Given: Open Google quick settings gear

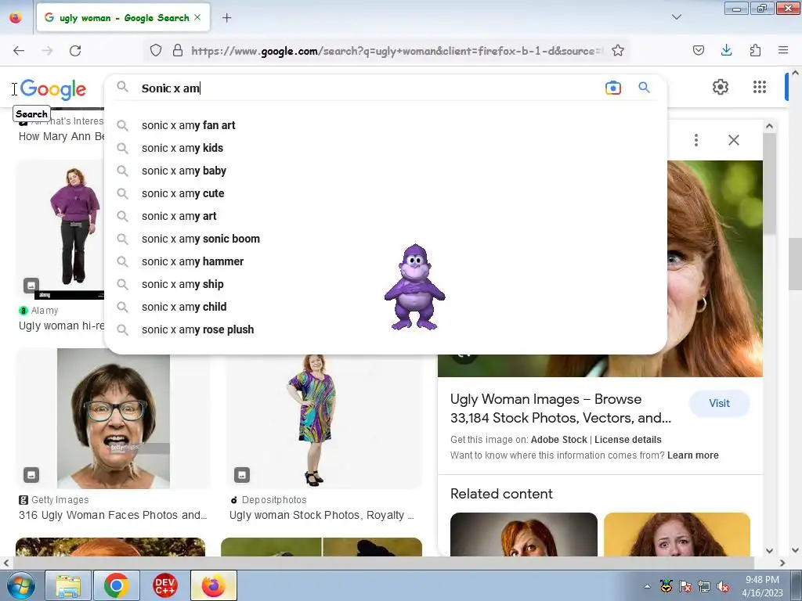Looking at the screenshot, I should [x=721, y=87].
